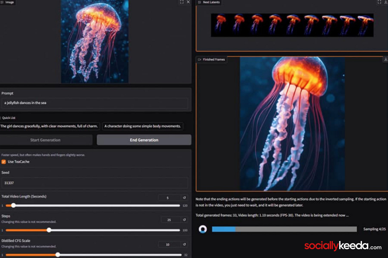Reset Distilled CFG Scale to default
The image size is (388, 258).
tap(184, 244)
